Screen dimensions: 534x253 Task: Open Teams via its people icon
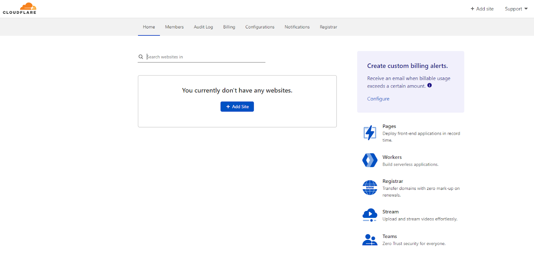pos(370,240)
